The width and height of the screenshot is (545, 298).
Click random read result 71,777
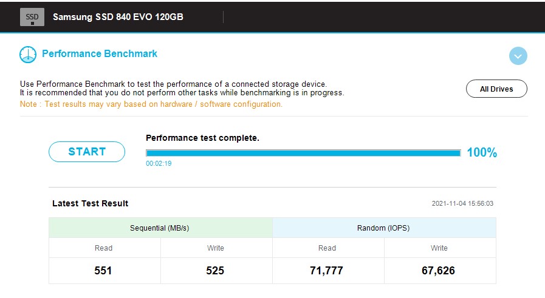click(x=327, y=271)
